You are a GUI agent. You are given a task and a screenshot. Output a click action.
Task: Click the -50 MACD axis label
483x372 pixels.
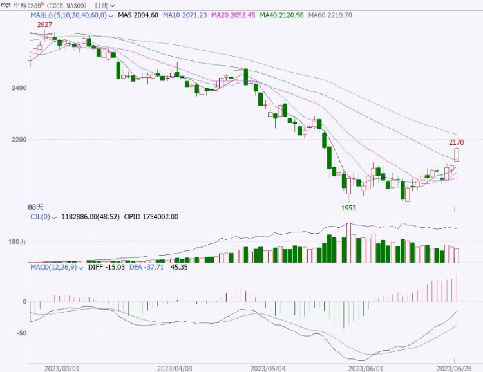(x=21, y=333)
